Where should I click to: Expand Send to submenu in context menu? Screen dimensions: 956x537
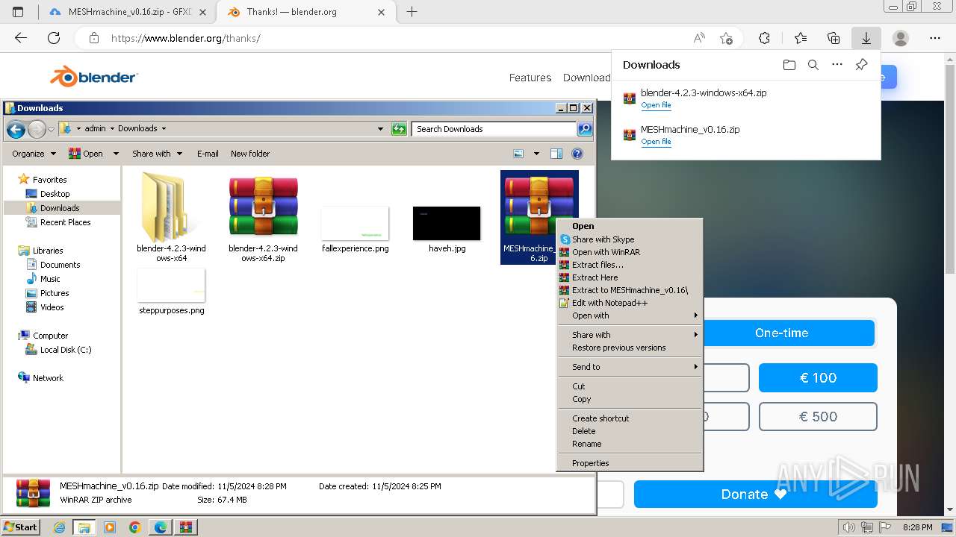pyautogui.click(x=630, y=367)
